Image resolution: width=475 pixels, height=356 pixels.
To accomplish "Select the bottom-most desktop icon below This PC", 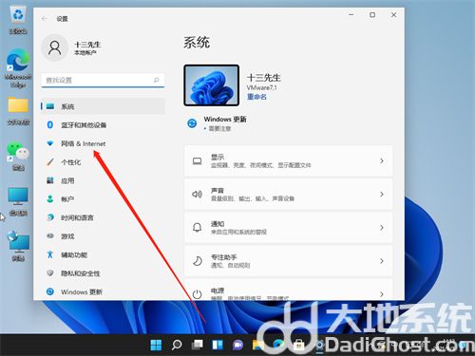I will click(18, 247).
